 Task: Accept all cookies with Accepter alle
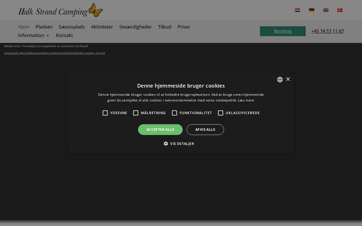(x=160, y=130)
